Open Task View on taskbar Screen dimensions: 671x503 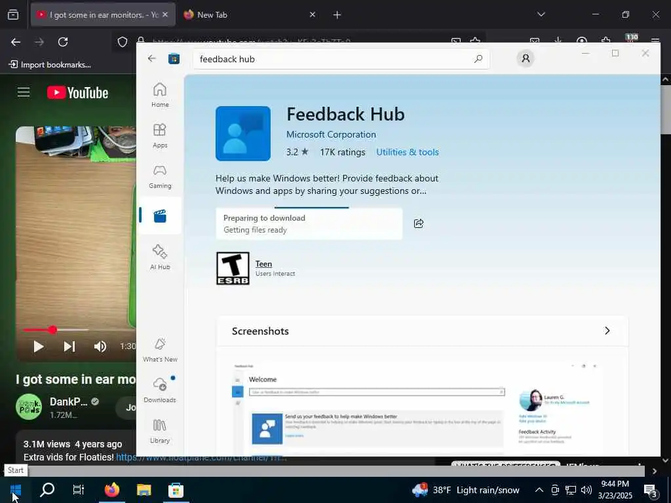click(x=79, y=490)
